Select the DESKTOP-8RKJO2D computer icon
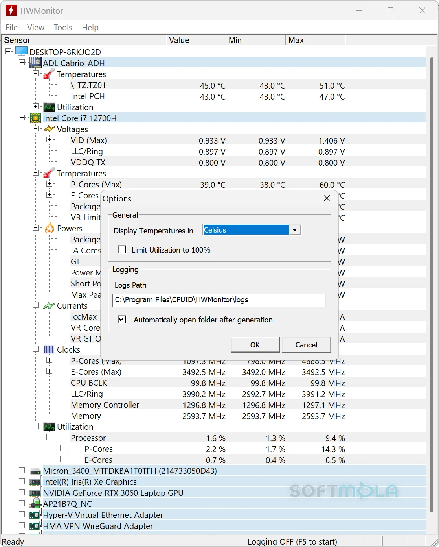The image size is (439, 547). tap(22, 52)
